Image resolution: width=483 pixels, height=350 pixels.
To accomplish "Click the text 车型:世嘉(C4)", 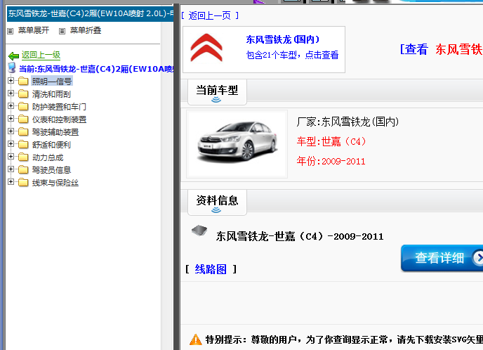I will click(x=331, y=141).
